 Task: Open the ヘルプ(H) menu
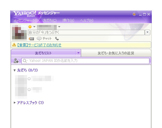pos(87,20)
